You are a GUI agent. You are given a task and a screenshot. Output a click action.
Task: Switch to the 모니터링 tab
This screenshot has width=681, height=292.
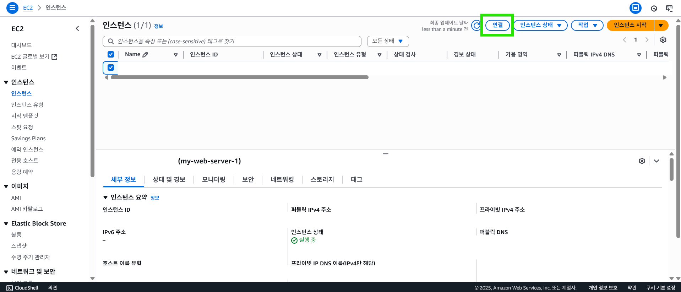click(214, 180)
